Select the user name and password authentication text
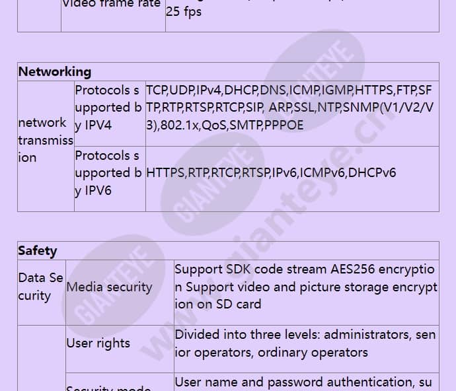This screenshot has width=456, height=391. 303,382
